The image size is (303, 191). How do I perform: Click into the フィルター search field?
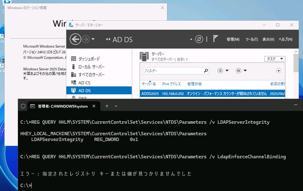[173, 70]
